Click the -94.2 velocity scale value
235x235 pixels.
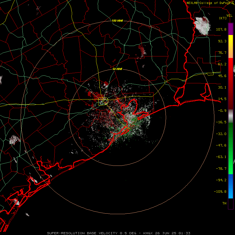tap(221, 180)
